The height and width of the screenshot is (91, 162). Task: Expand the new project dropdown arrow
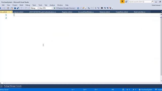coord(10,8)
